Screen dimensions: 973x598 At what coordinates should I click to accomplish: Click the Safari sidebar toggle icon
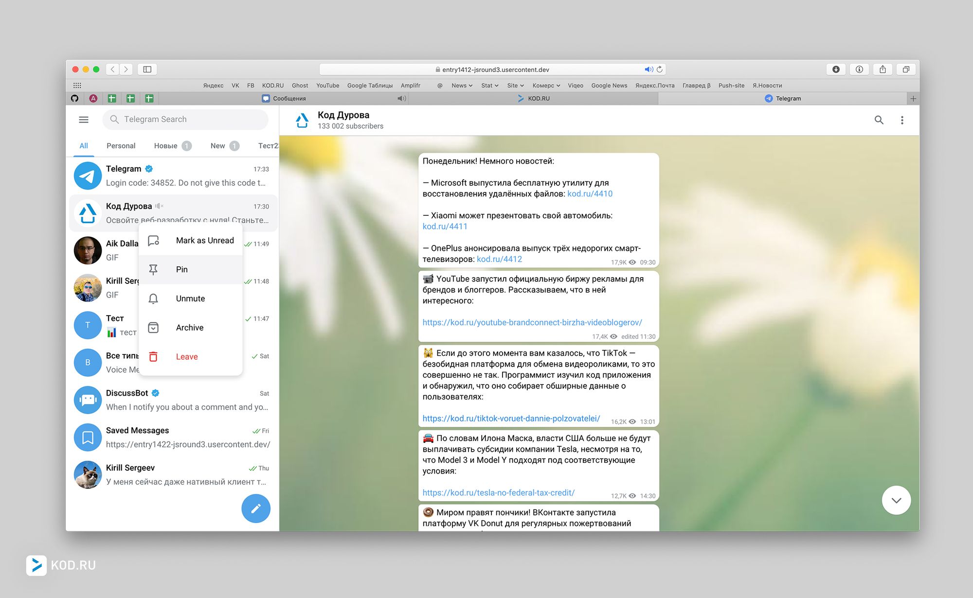coord(147,70)
